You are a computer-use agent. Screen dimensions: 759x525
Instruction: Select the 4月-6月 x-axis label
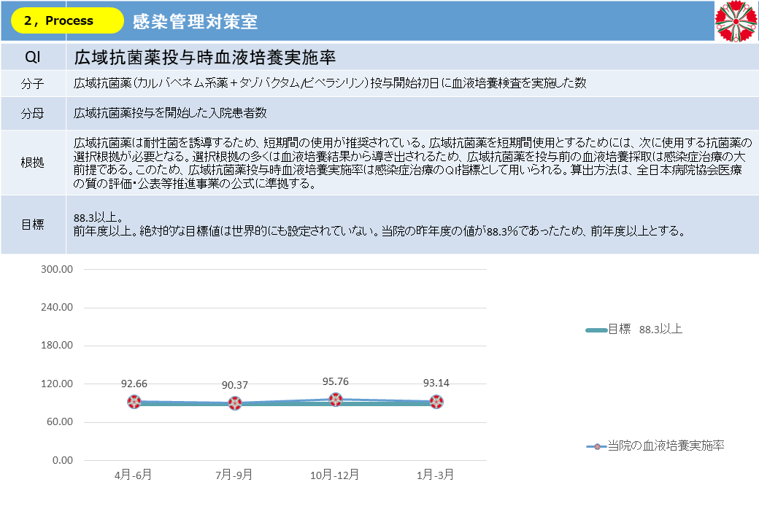134,475
